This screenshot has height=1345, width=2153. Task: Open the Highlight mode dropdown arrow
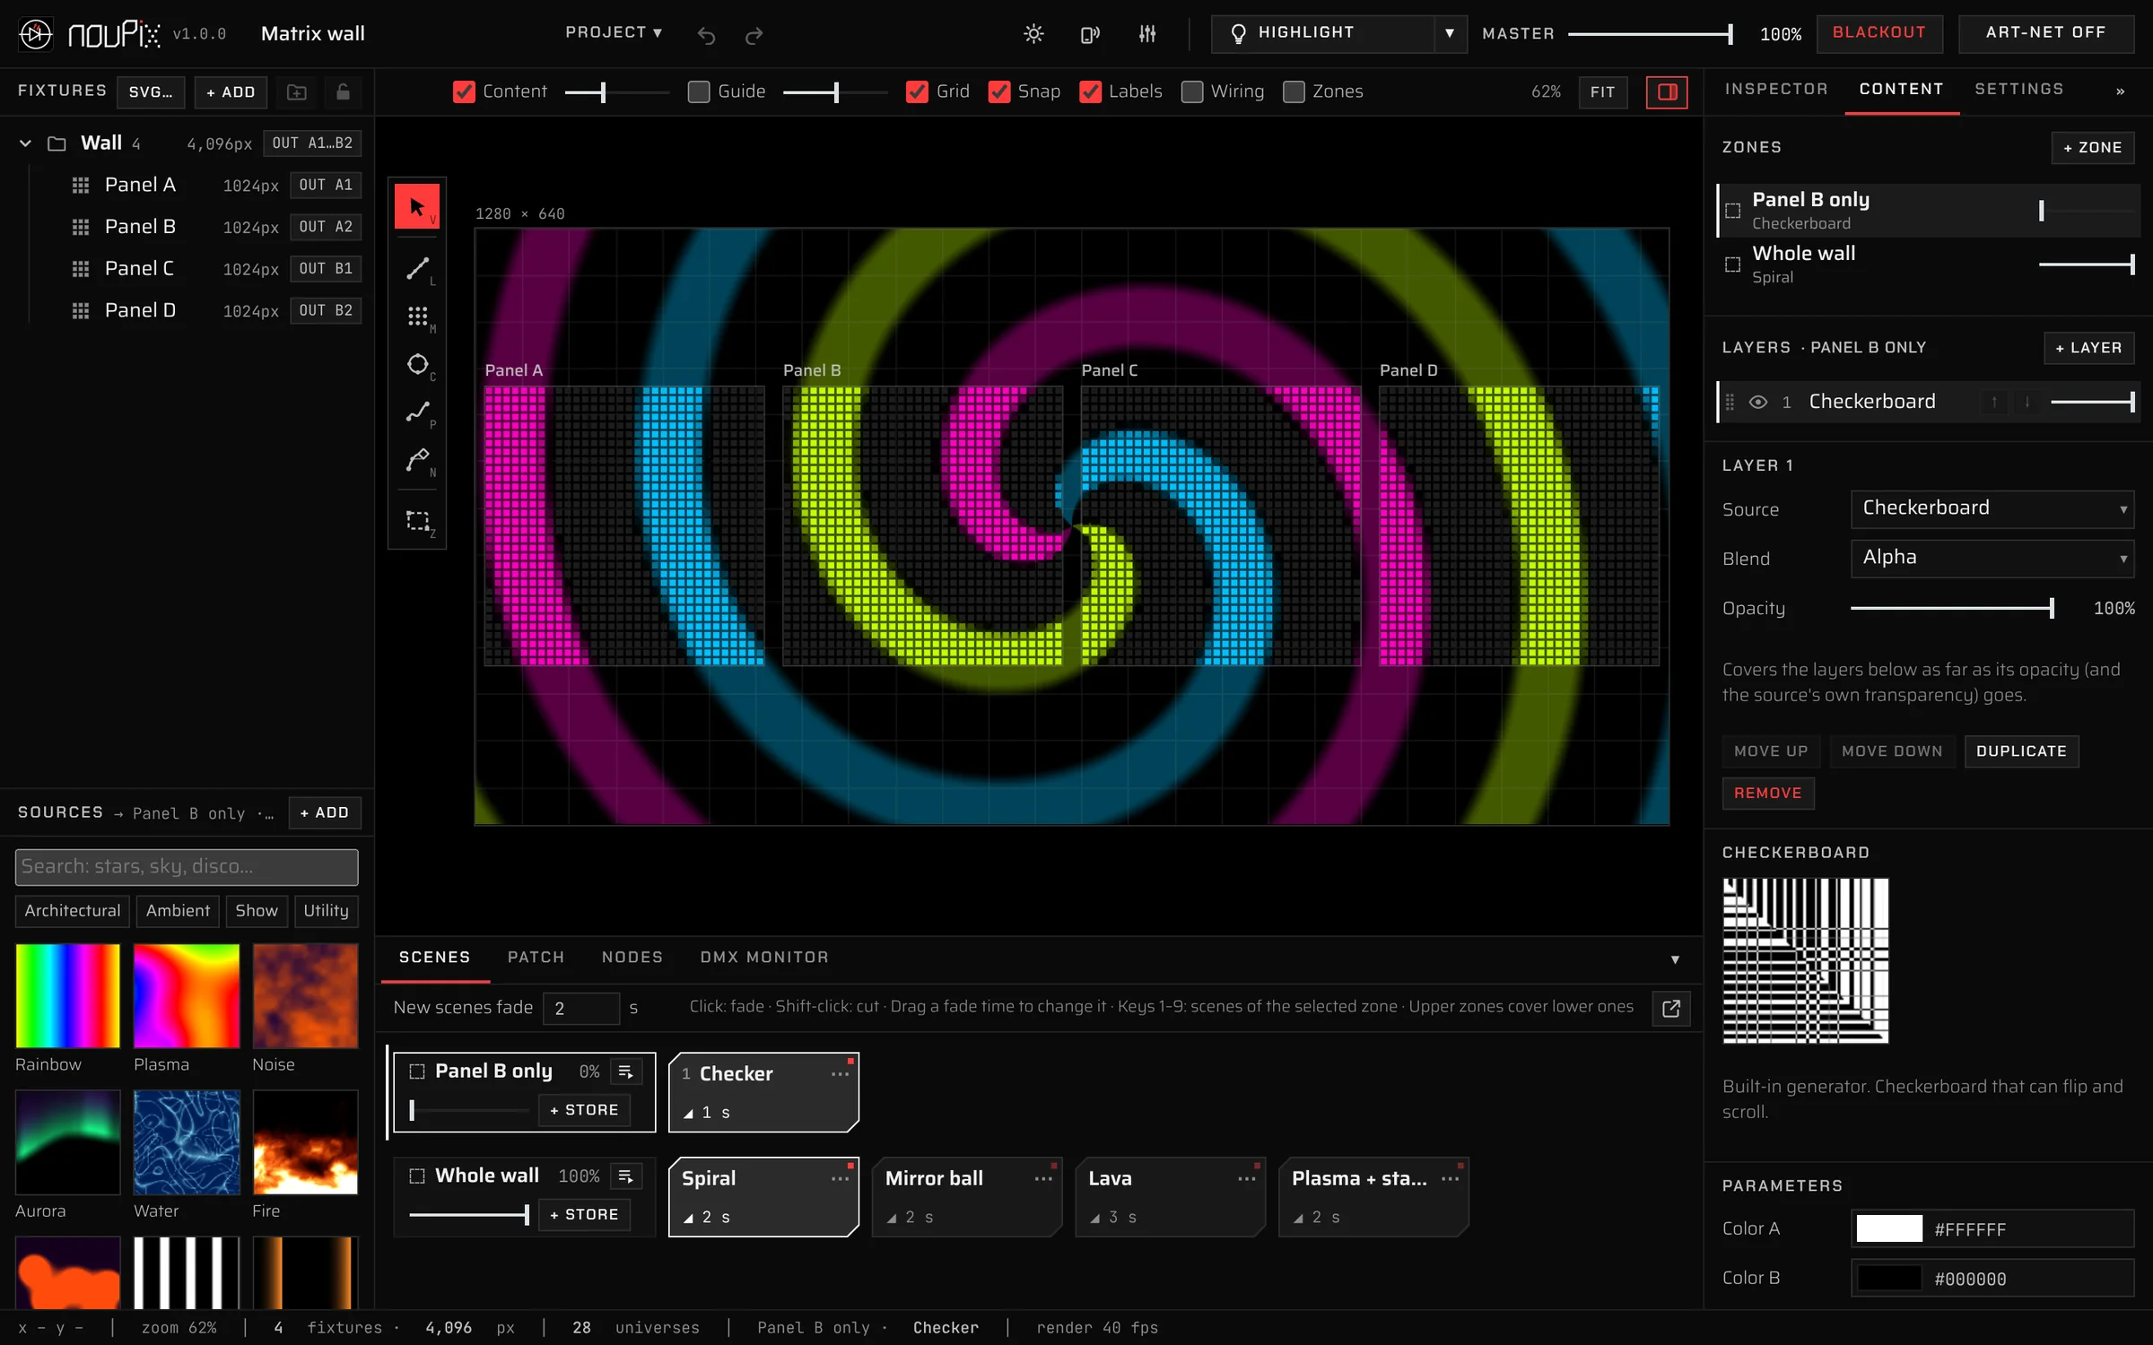[1450, 33]
